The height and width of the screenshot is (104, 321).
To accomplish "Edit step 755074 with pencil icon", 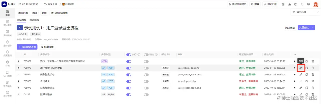I will pos(301,74).
